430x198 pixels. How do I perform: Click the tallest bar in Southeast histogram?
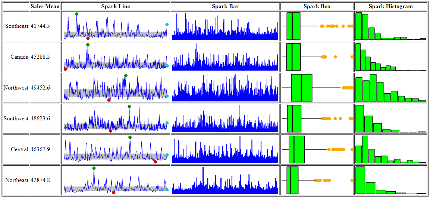(358, 26)
